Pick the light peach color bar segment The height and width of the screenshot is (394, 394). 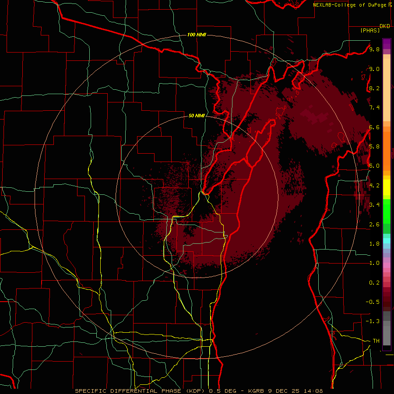tap(387, 91)
